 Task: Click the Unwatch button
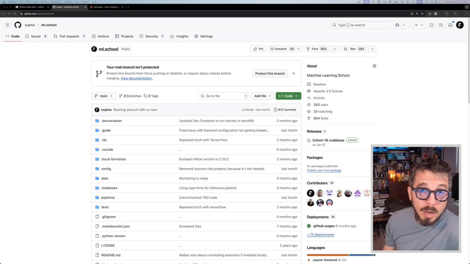point(282,49)
